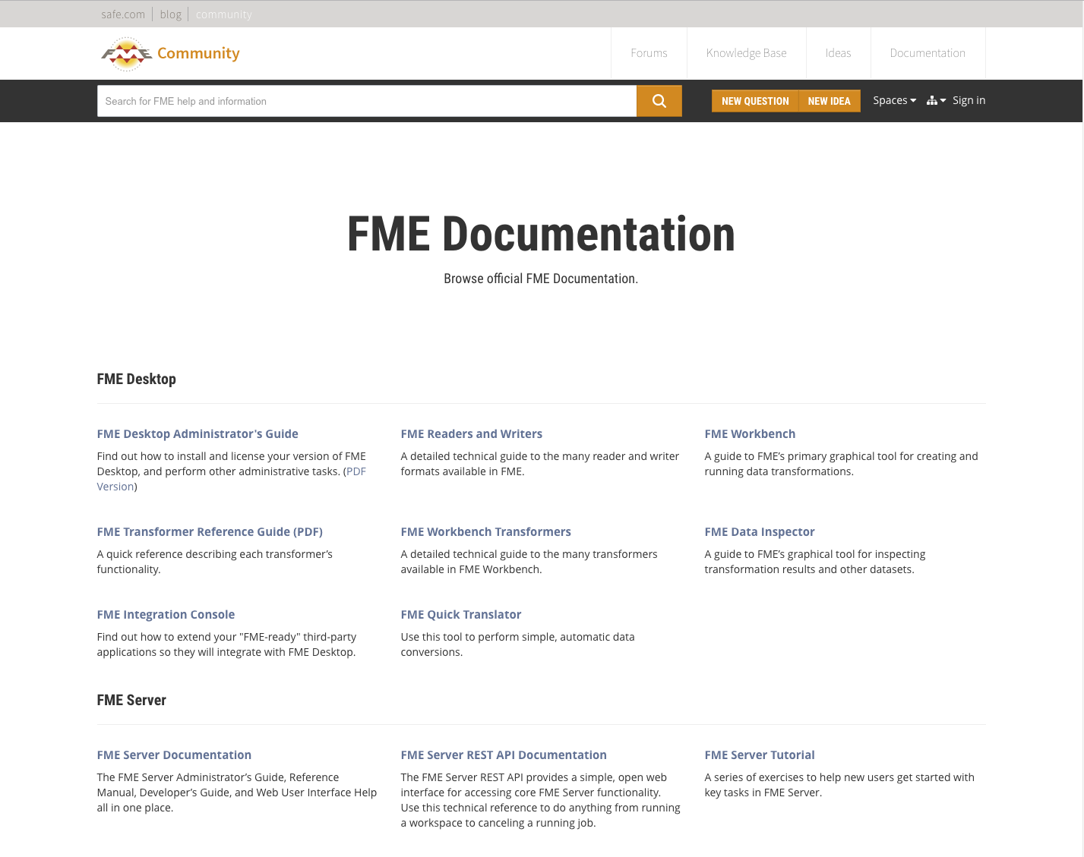Open FME Server Tutorial

[x=760, y=755]
